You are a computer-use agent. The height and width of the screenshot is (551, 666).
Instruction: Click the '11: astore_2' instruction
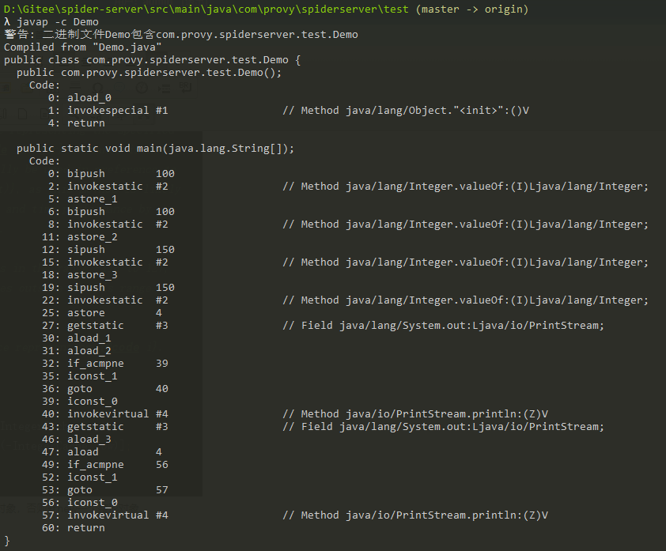pos(79,237)
